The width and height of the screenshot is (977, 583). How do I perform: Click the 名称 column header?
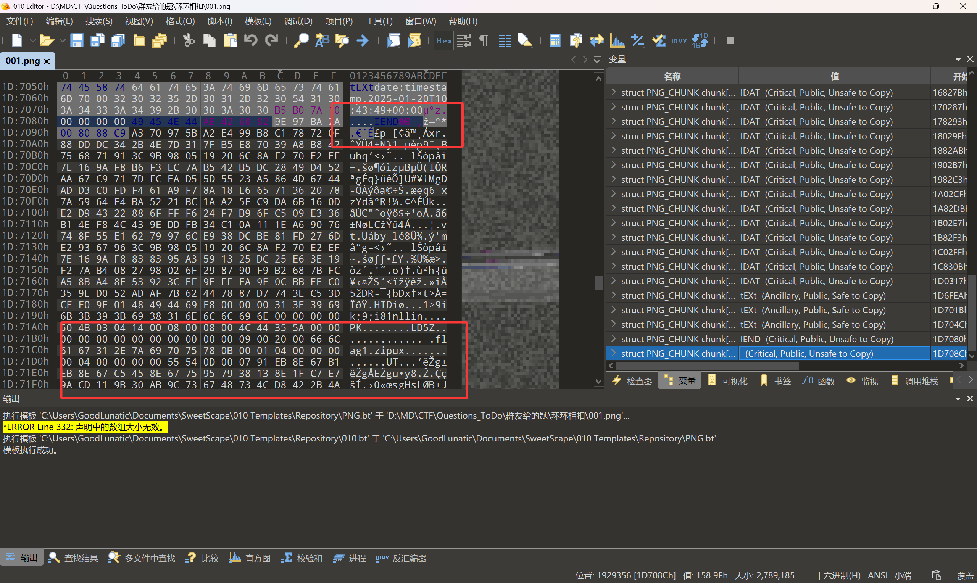pyautogui.click(x=672, y=76)
